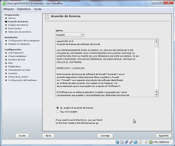175x146 pixels.
Task: Click 'Notas de la versión' step
Action: 18,77
